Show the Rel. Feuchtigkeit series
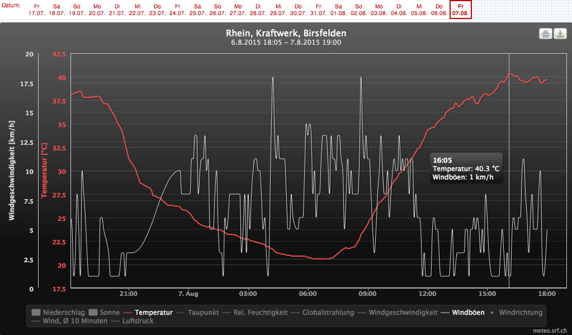 point(255,313)
